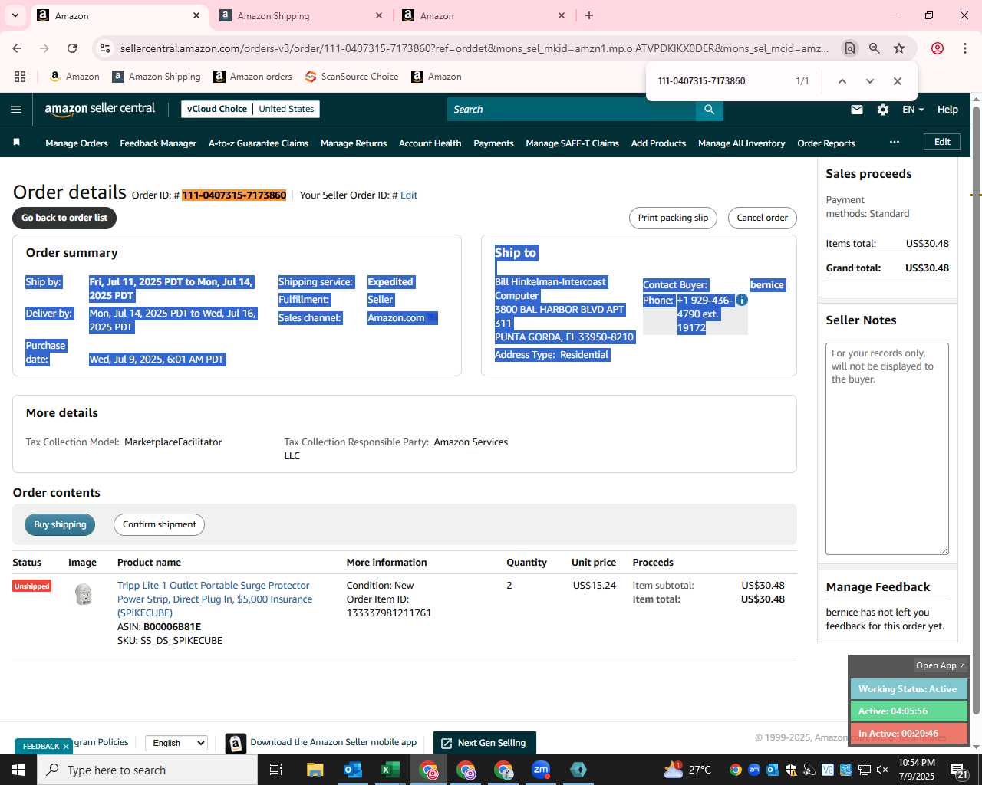This screenshot has height=785, width=982.
Task: Click the Next Gen Selling button
Action: 484,743
